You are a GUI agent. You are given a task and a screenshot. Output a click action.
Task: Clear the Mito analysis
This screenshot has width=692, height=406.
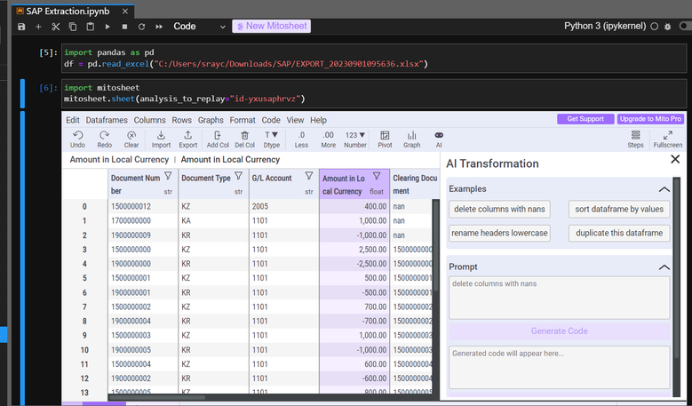131,139
